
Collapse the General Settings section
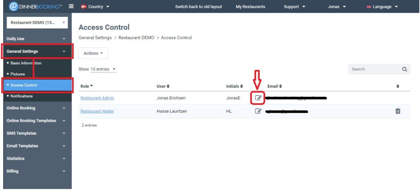(37, 51)
